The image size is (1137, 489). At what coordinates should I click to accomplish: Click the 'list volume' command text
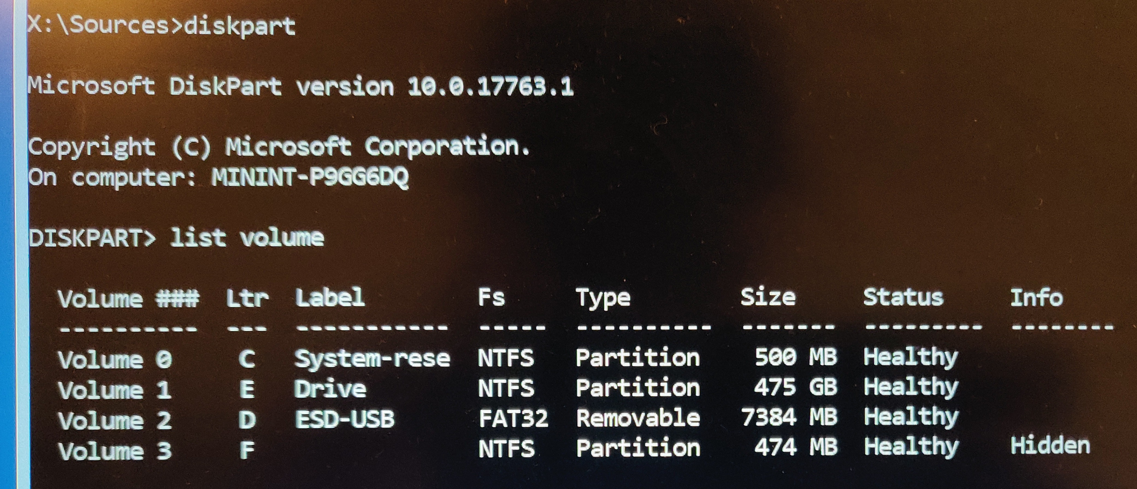[247, 238]
